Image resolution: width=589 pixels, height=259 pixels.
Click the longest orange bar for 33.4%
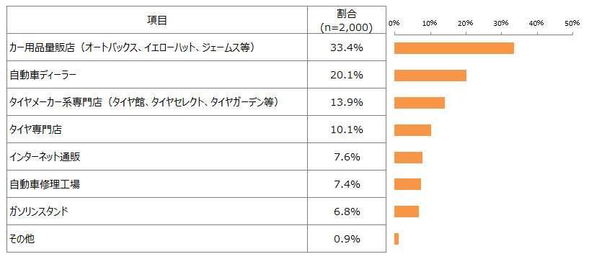(x=454, y=48)
